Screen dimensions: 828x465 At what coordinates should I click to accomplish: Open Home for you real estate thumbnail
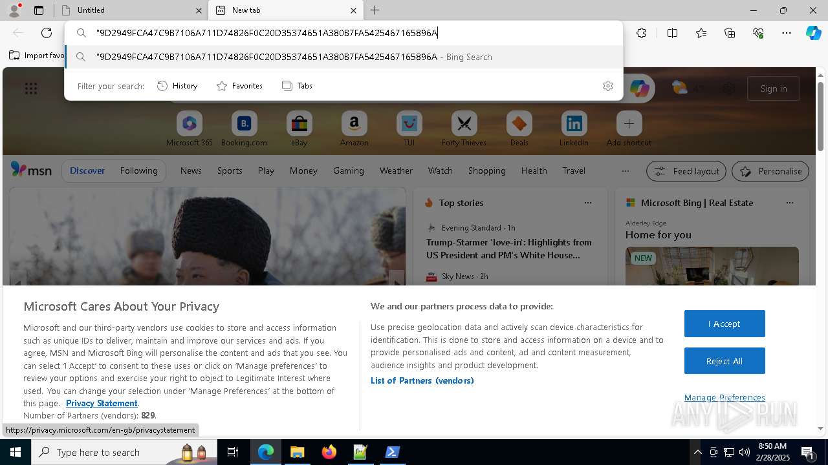click(712, 266)
